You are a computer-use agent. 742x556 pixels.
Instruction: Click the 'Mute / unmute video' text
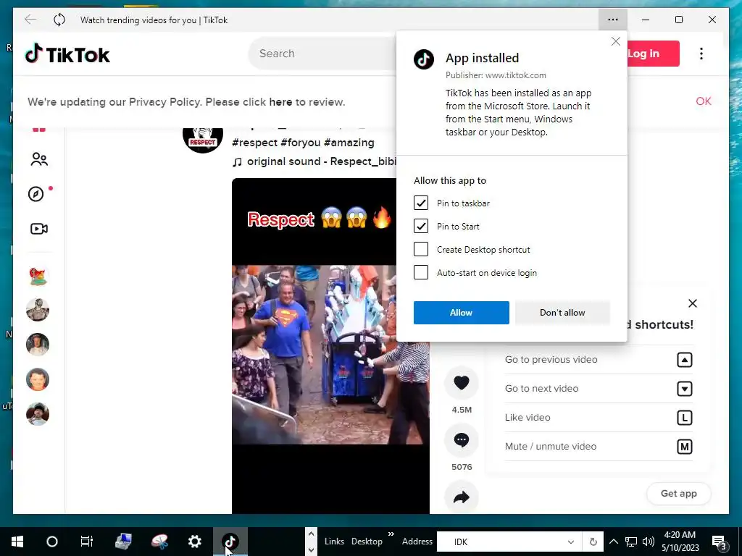click(x=551, y=446)
